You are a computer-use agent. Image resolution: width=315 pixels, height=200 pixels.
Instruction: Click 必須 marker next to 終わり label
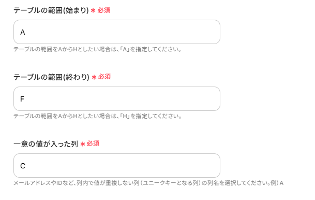104,77
